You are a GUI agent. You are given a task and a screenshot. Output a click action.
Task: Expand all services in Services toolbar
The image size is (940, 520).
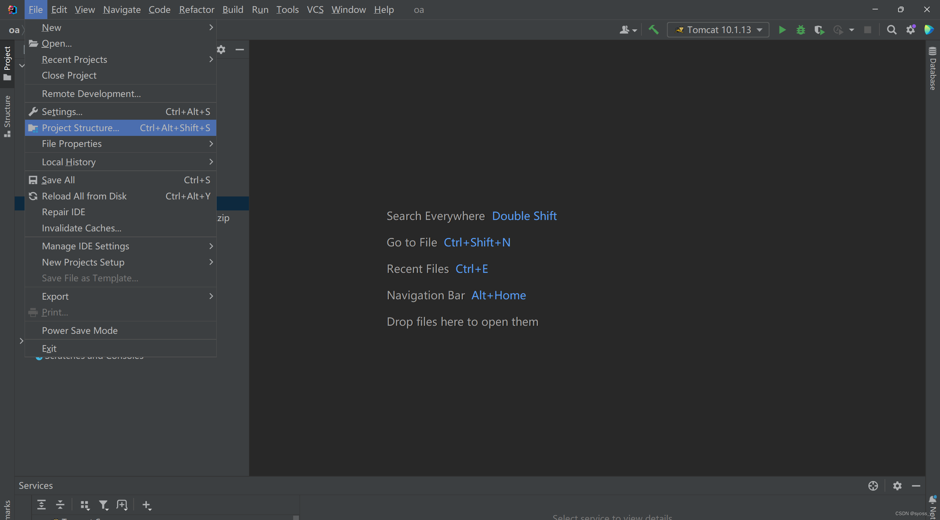(41, 505)
